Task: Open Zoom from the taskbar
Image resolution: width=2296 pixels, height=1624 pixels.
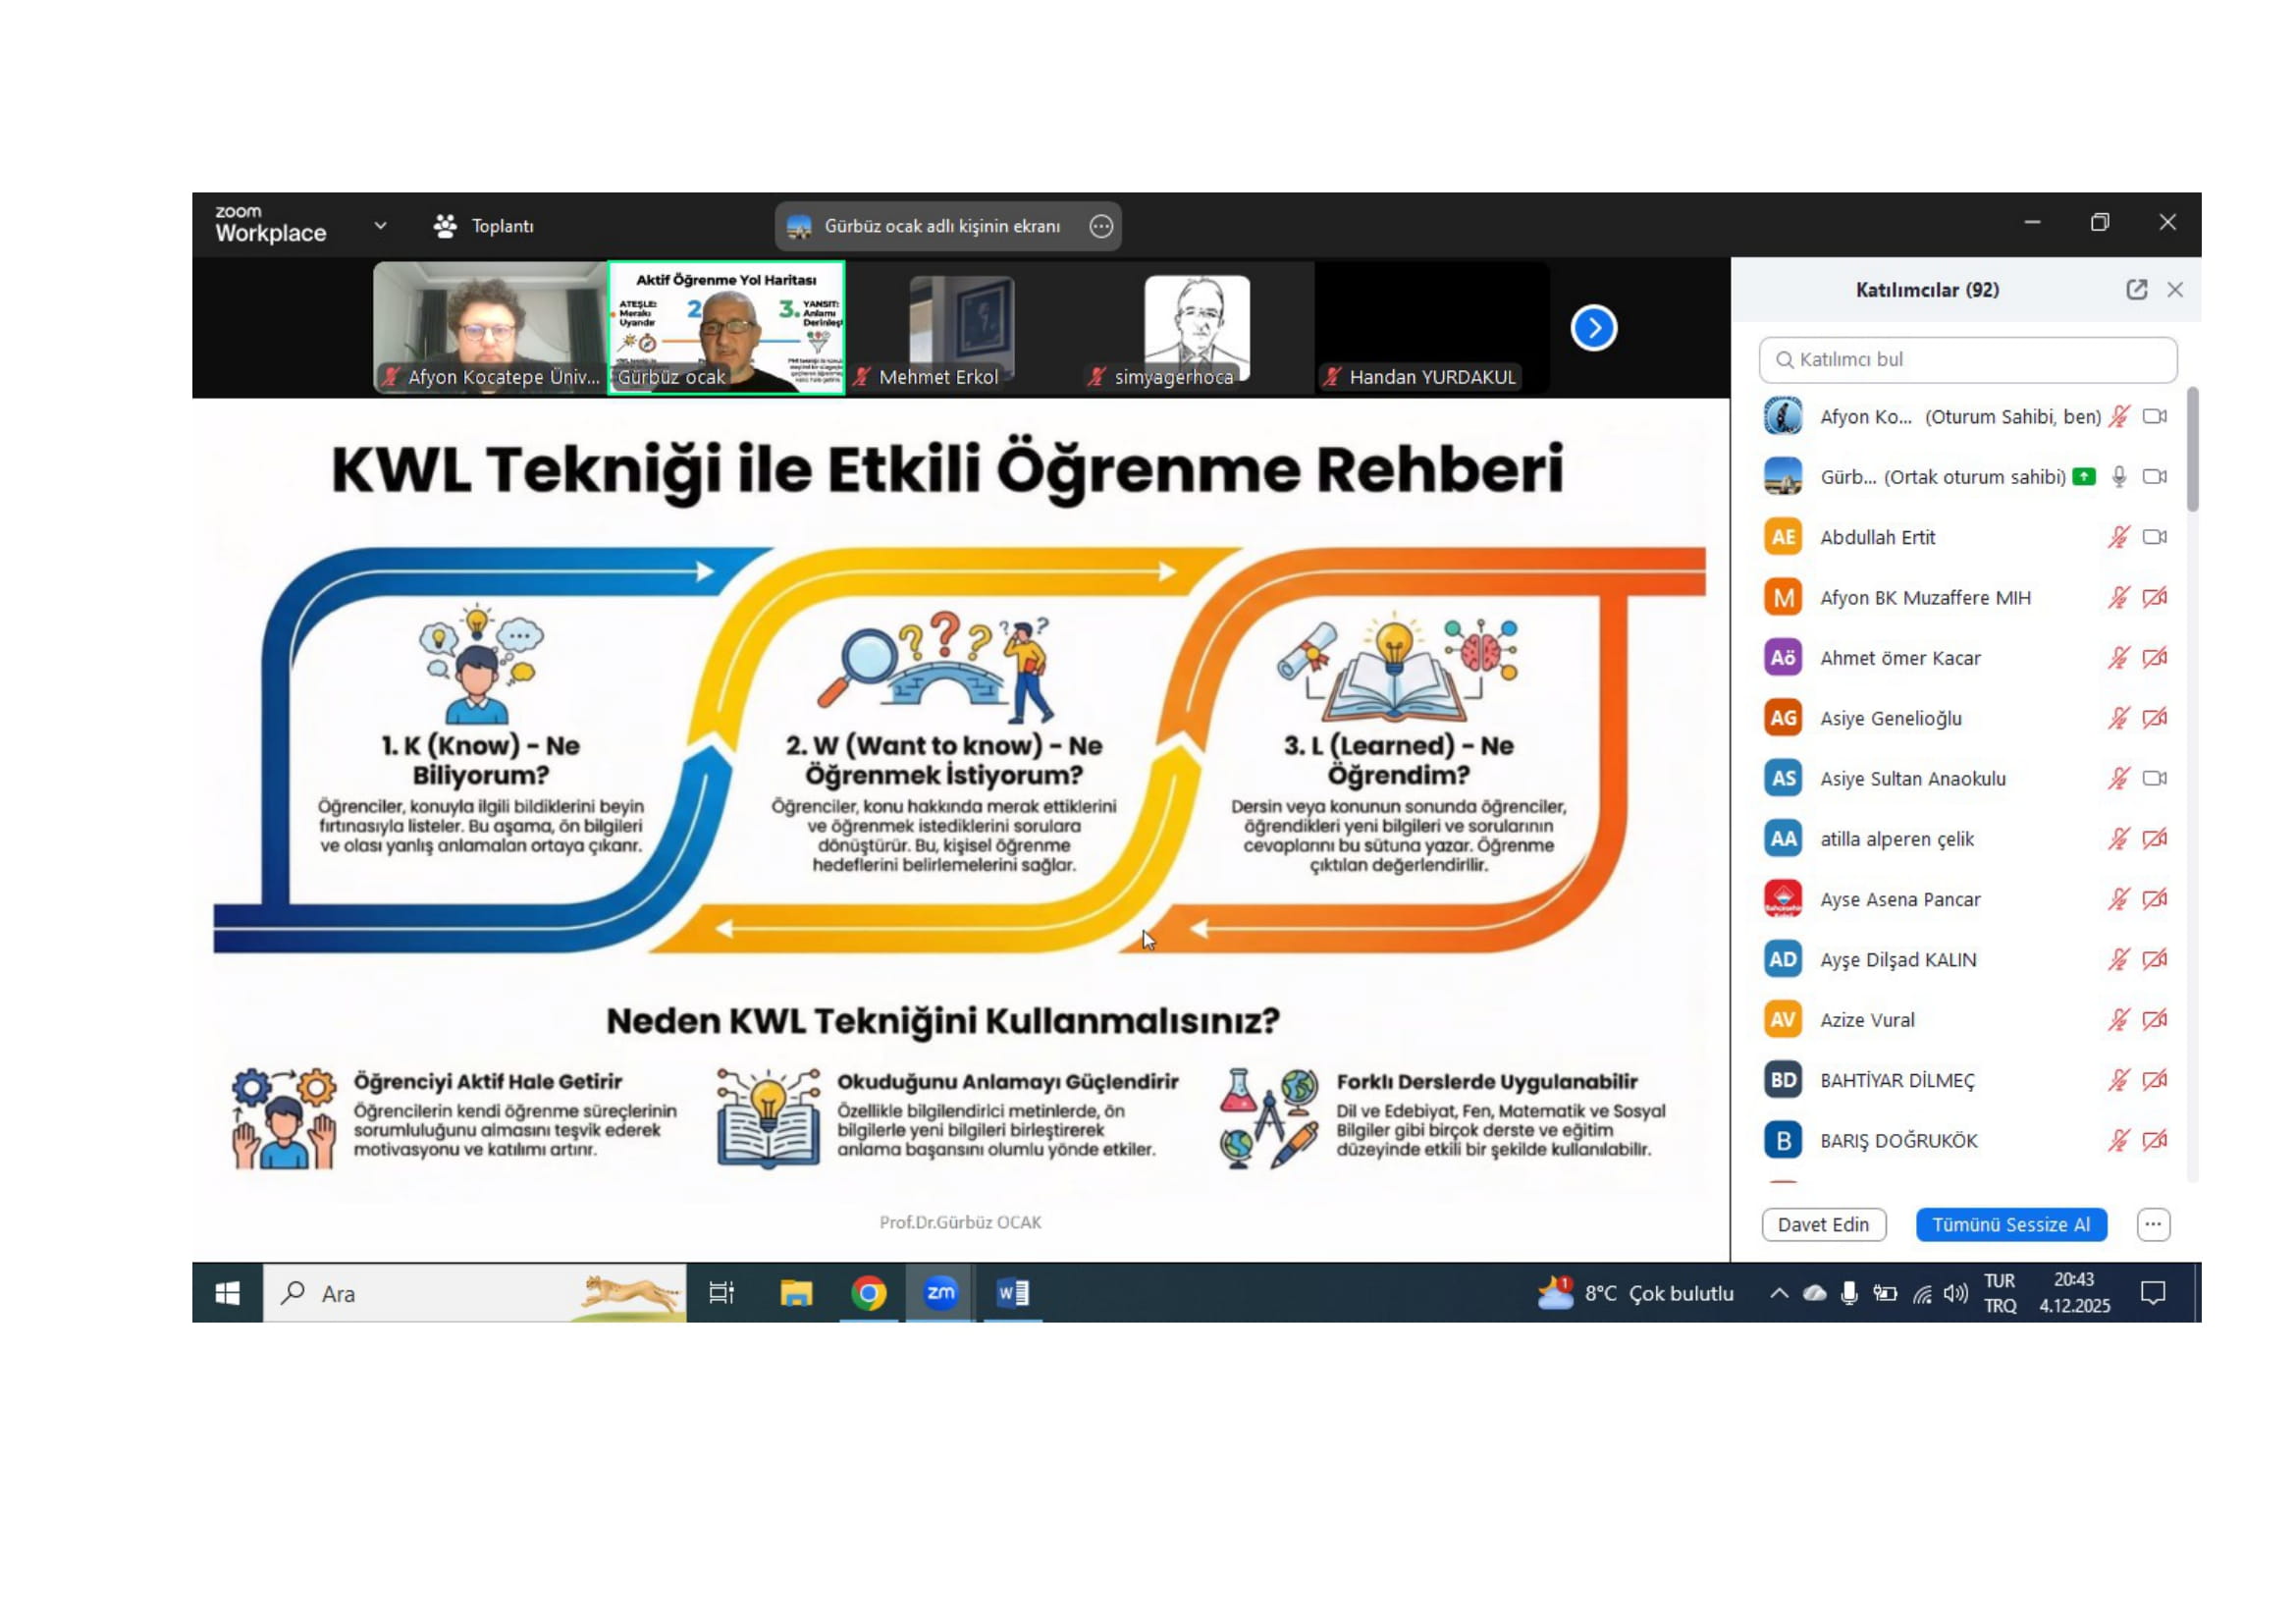Action: point(940,1293)
